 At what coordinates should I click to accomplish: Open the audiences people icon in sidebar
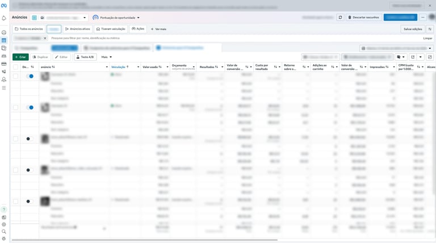(x=4, y=56)
